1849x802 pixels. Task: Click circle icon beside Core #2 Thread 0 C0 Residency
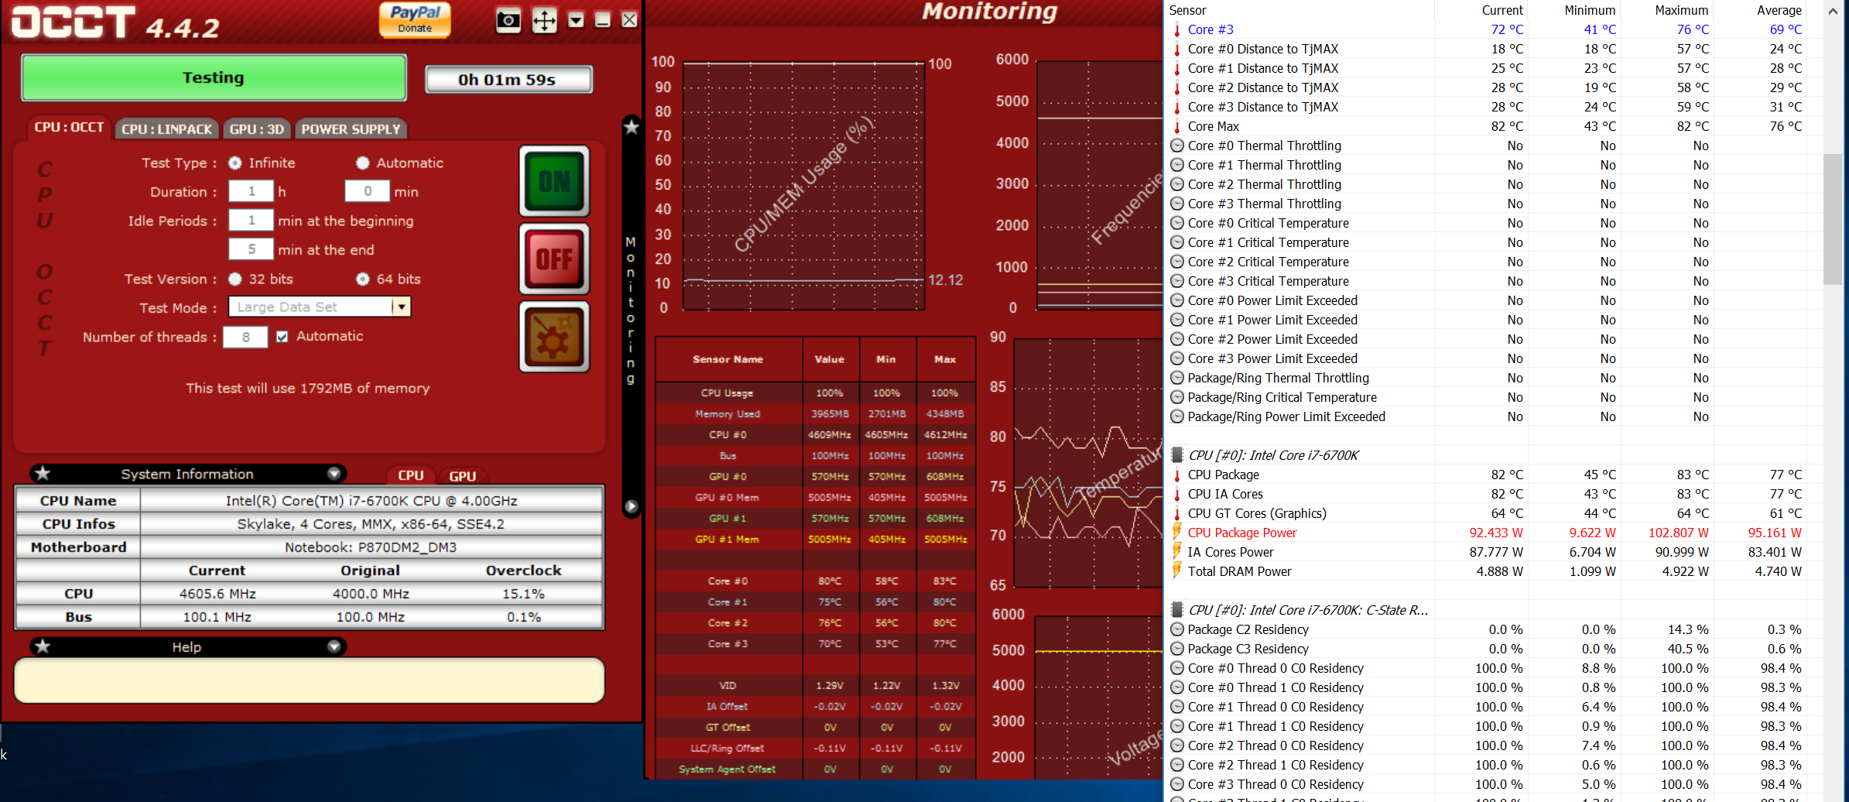pyautogui.click(x=1177, y=745)
